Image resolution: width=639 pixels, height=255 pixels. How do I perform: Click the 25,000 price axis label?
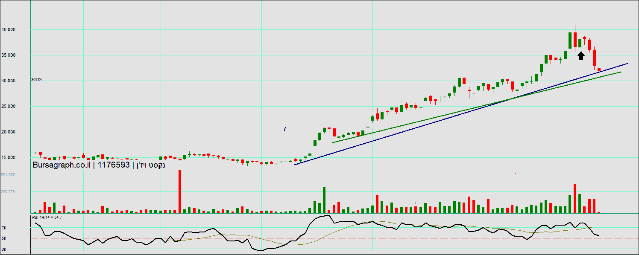point(21,106)
